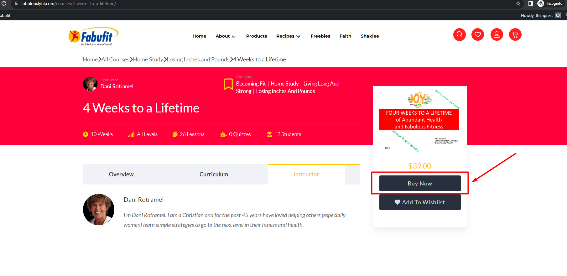Viewport: 567px width, 276px height.
Task: Open the user account icon
Action: pyautogui.click(x=497, y=34)
